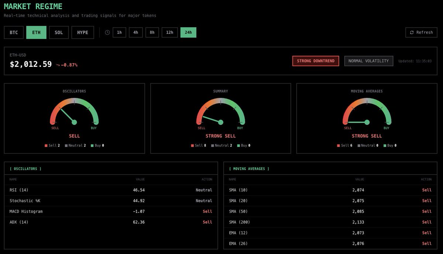Click the EMA (12) row name
The image size is (443, 254).
(238, 233)
